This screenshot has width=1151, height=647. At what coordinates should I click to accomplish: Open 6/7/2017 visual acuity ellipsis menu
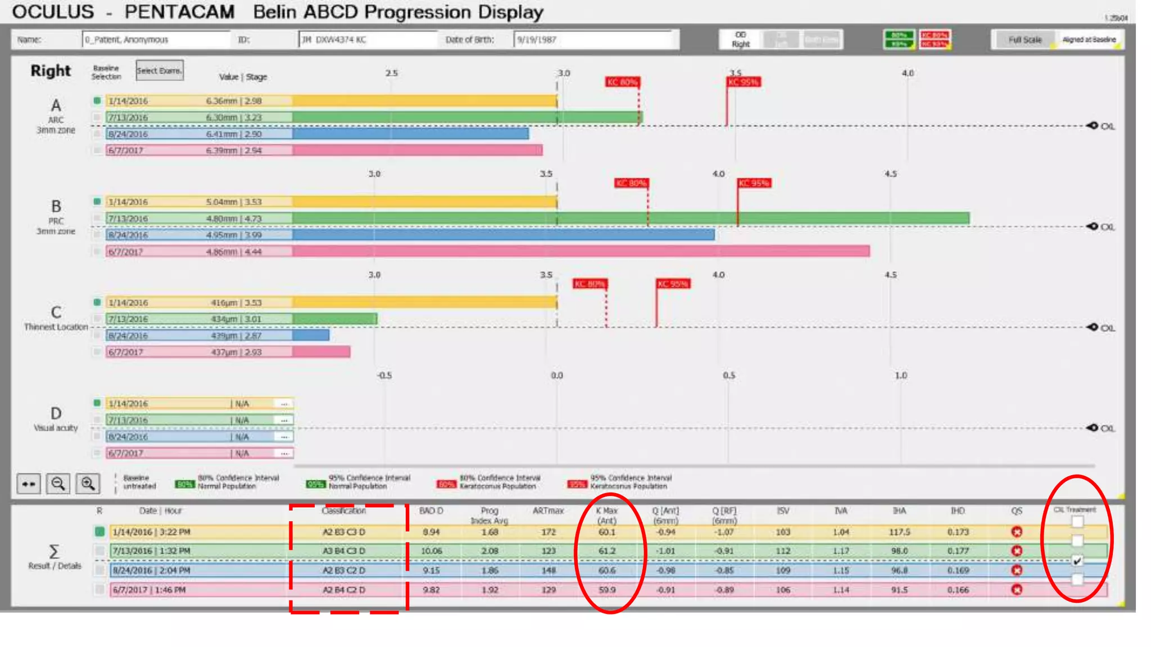284,453
